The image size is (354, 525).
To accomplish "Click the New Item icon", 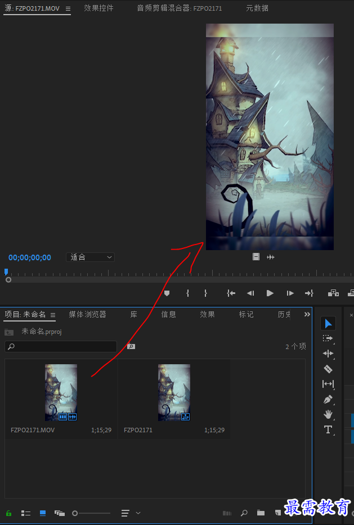I will click(x=277, y=513).
